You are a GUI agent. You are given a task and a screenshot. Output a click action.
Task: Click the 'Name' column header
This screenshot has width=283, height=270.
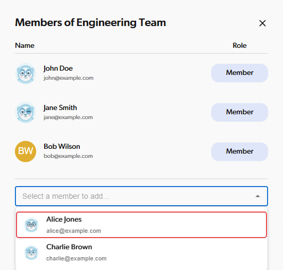click(24, 46)
